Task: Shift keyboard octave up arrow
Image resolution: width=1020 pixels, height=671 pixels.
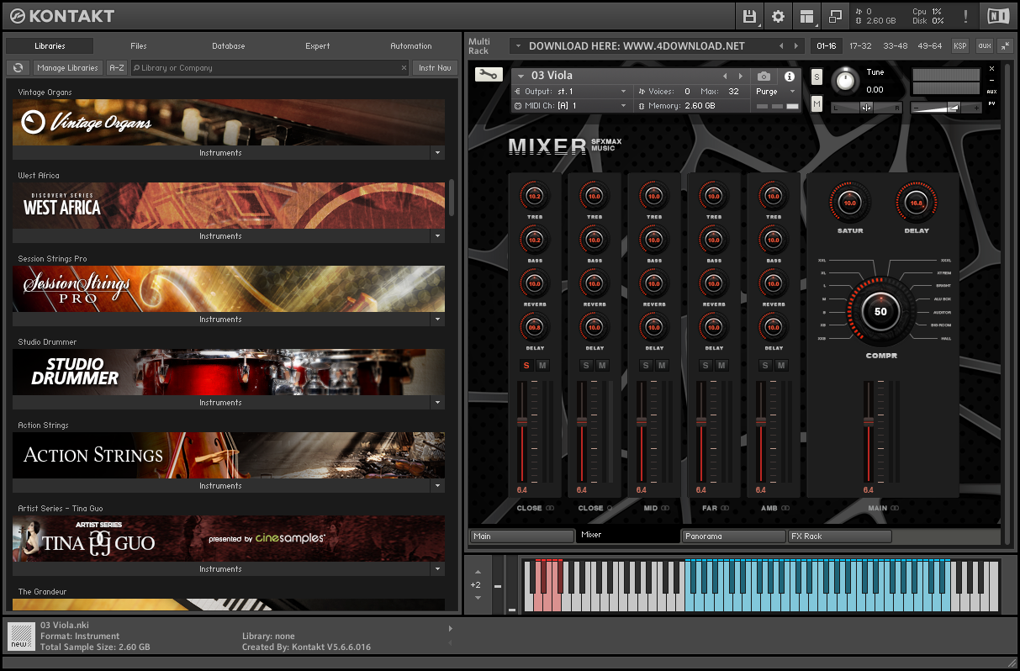Action: coord(478,572)
